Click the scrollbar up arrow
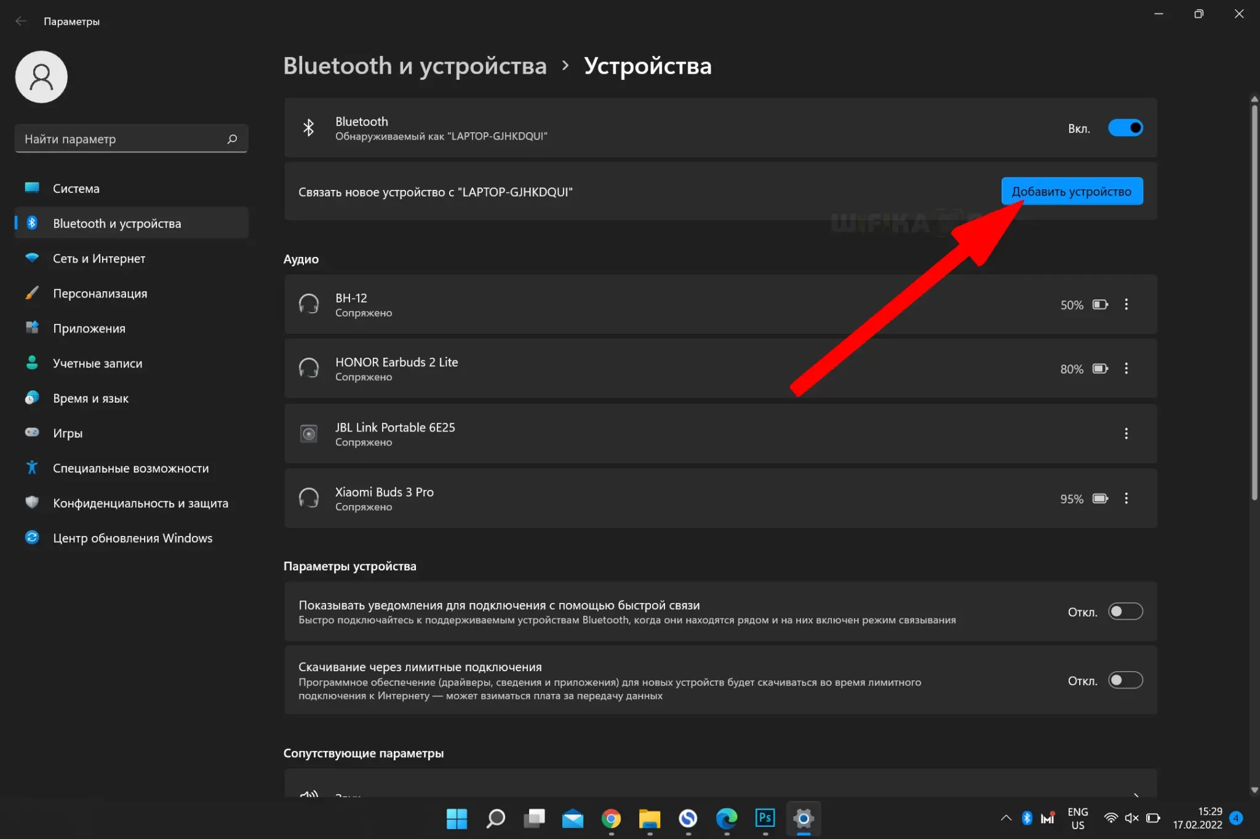This screenshot has width=1260, height=839. coord(1254,99)
